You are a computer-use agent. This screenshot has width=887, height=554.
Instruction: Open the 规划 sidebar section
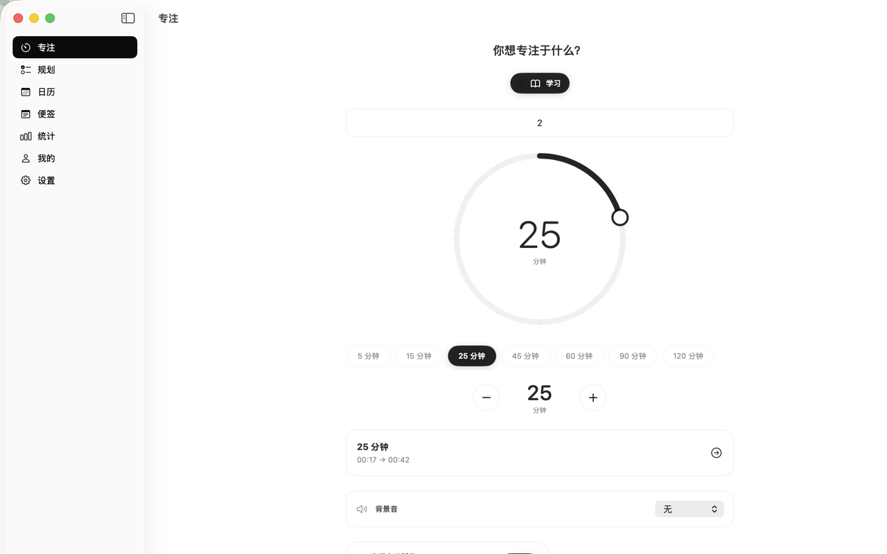point(75,69)
